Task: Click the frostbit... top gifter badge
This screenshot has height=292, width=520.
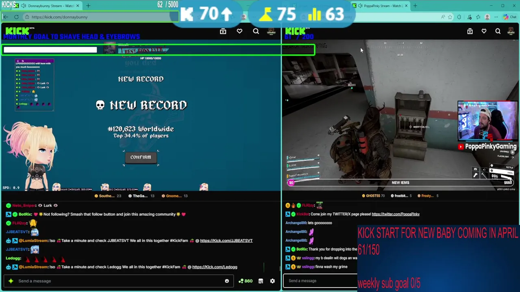Action: [401, 196]
